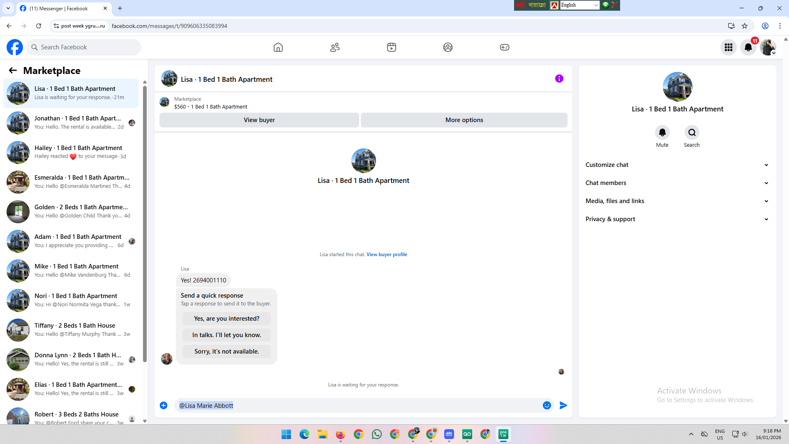Mute this conversation with the bell

coord(662,132)
